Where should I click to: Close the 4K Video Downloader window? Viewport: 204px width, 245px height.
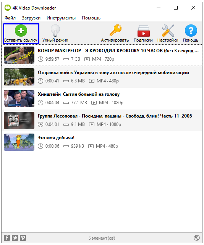pos(193,8)
